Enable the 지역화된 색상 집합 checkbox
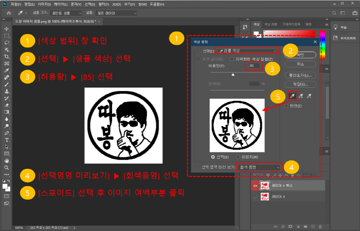The image size is (360, 231). [232, 59]
